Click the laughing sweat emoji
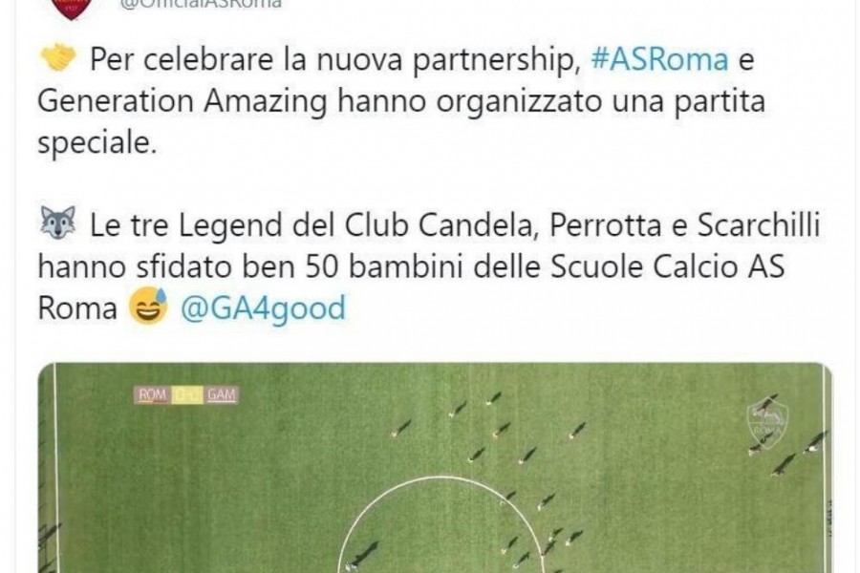 [x=148, y=306]
